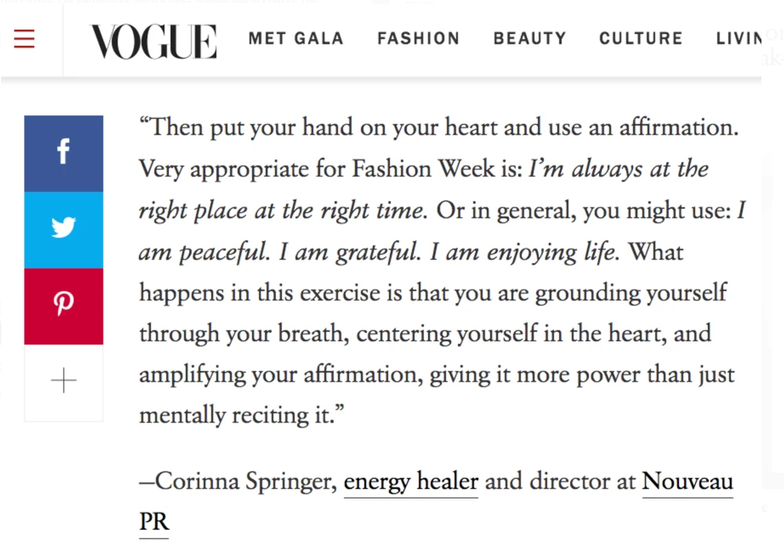
Task: Open the red hamburger menu
Action: (x=24, y=38)
